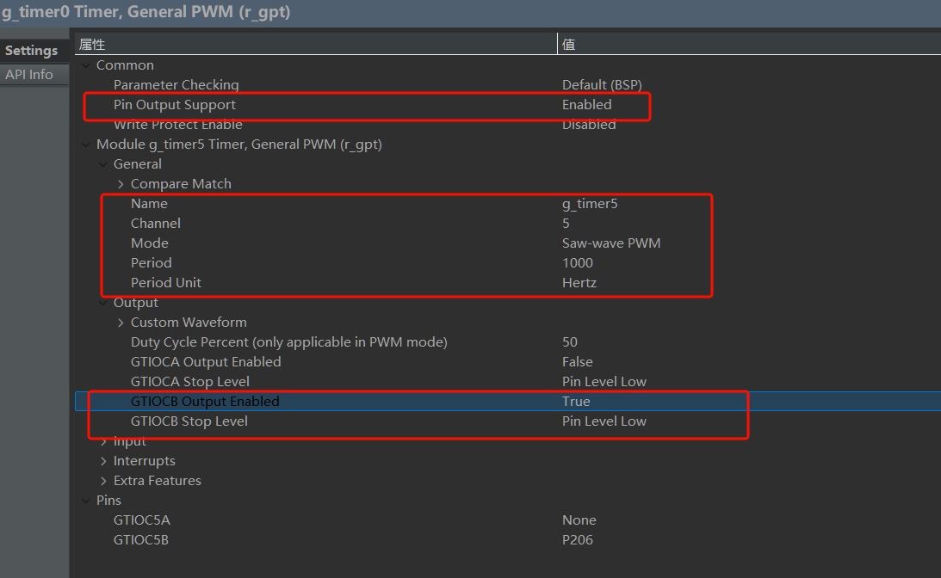Collapse the Module g_timer5 section
The height and width of the screenshot is (578, 941).
pos(85,144)
